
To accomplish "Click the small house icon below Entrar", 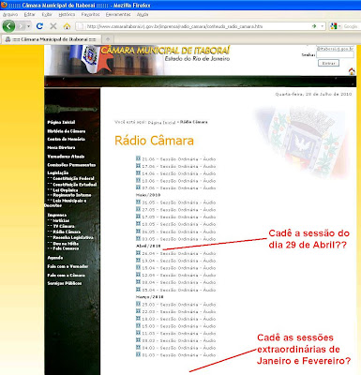I will tap(352, 71).
